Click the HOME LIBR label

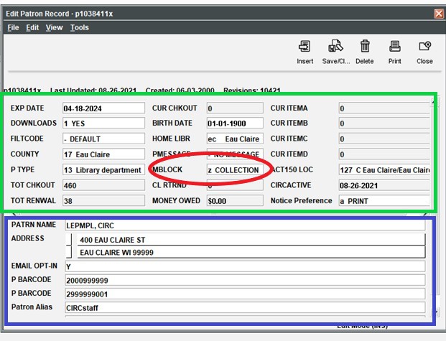[171, 139]
